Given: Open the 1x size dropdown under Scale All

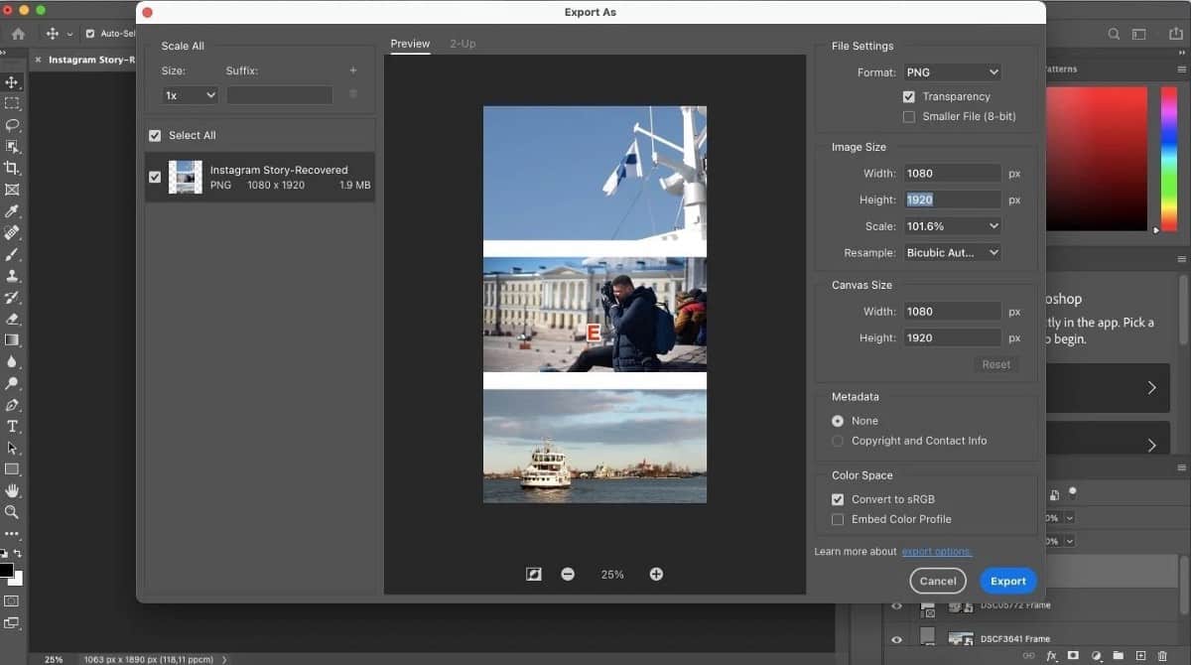Looking at the screenshot, I should pyautogui.click(x=189, y=94).
